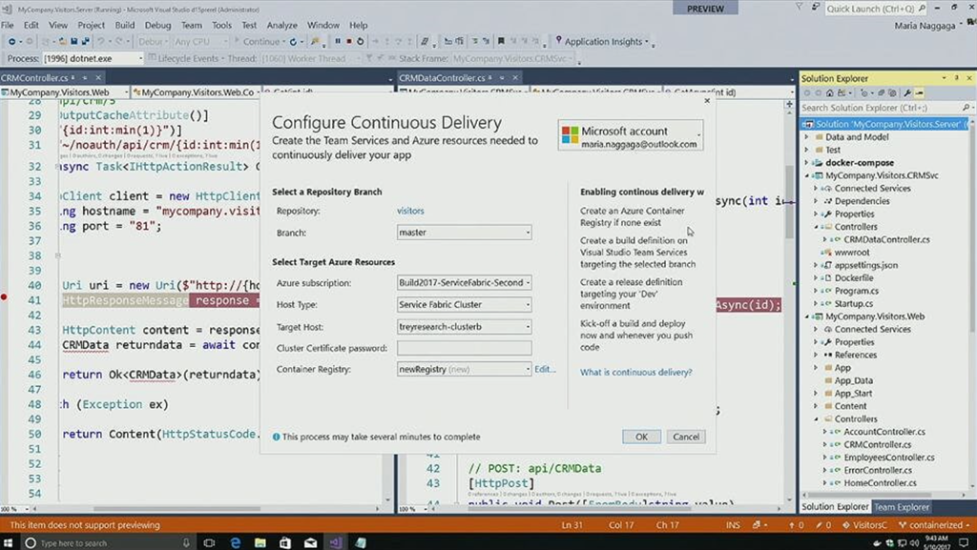Click the notifications flag icon at the top right
Screen dimensions: 977x550
(x=800, y=7)
